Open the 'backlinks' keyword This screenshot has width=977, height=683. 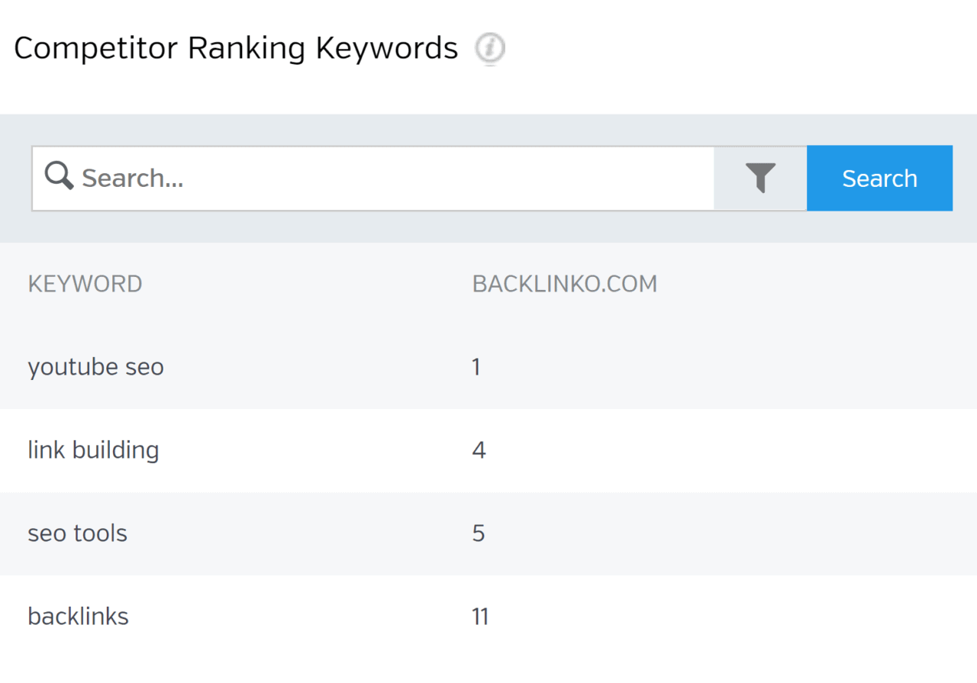click(78, 617)
